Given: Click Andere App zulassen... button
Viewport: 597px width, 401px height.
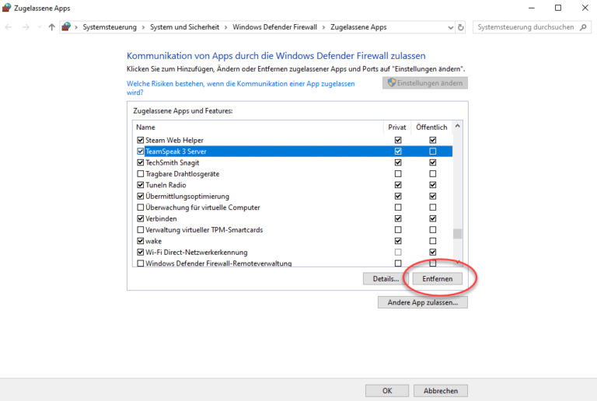Looking at the screenshot, I should pos(423,302).
